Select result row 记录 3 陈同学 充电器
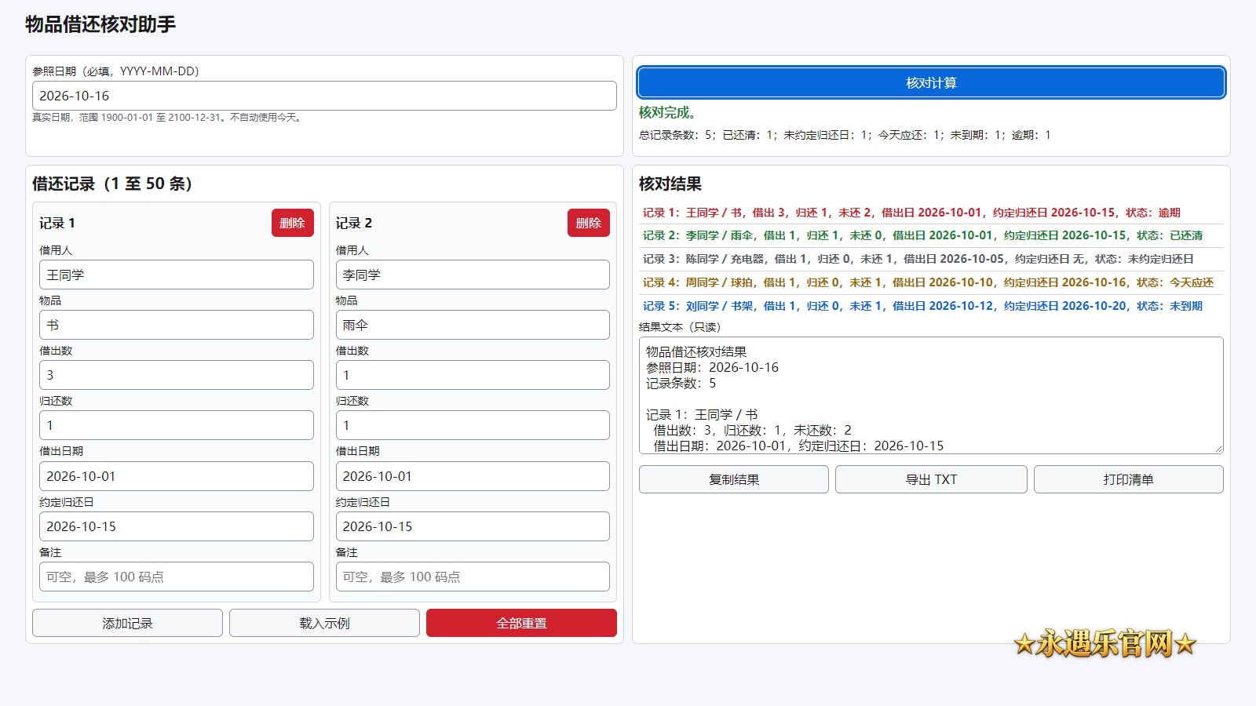1256x706 pixels. pos(931,259)
